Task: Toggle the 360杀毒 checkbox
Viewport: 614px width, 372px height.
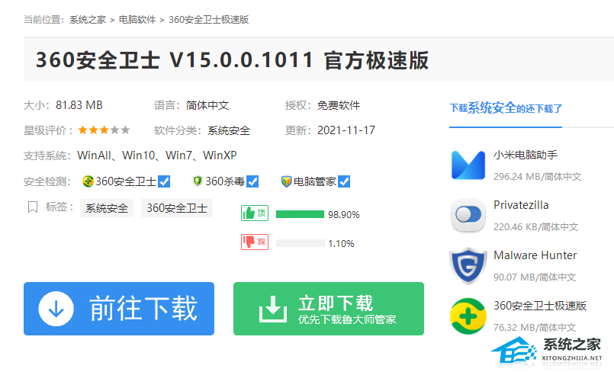Action: (252, 181)
